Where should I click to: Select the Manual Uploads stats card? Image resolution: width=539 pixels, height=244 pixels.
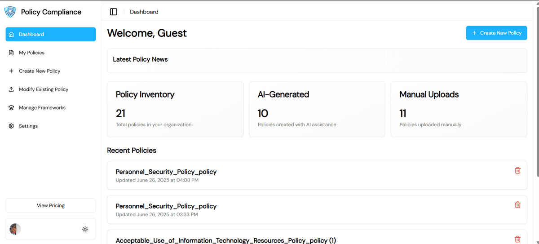tap(459, 109)
